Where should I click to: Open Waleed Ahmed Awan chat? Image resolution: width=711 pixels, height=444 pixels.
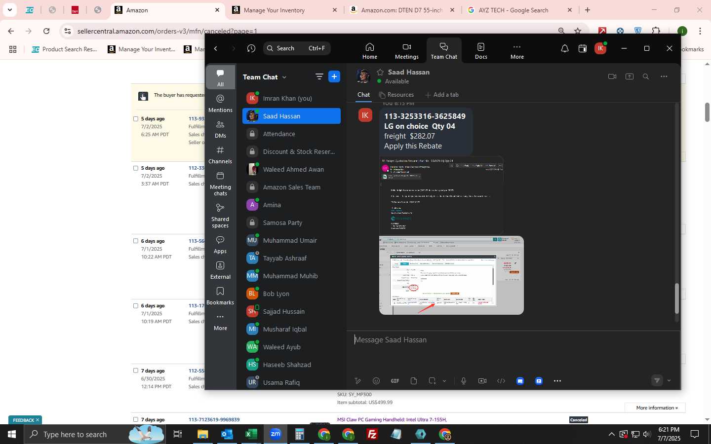point(291,169)
